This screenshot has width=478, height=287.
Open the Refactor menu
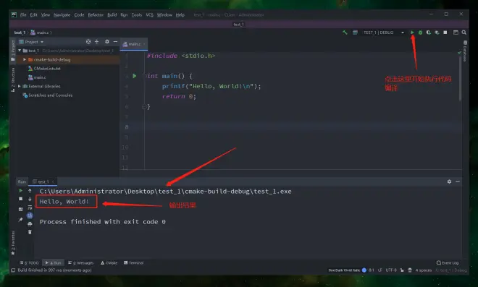96,15
